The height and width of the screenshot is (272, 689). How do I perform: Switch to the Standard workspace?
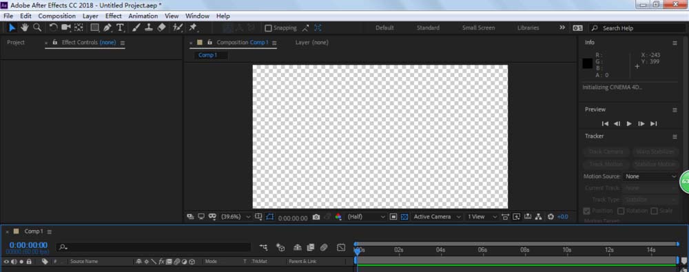point(428,28)
